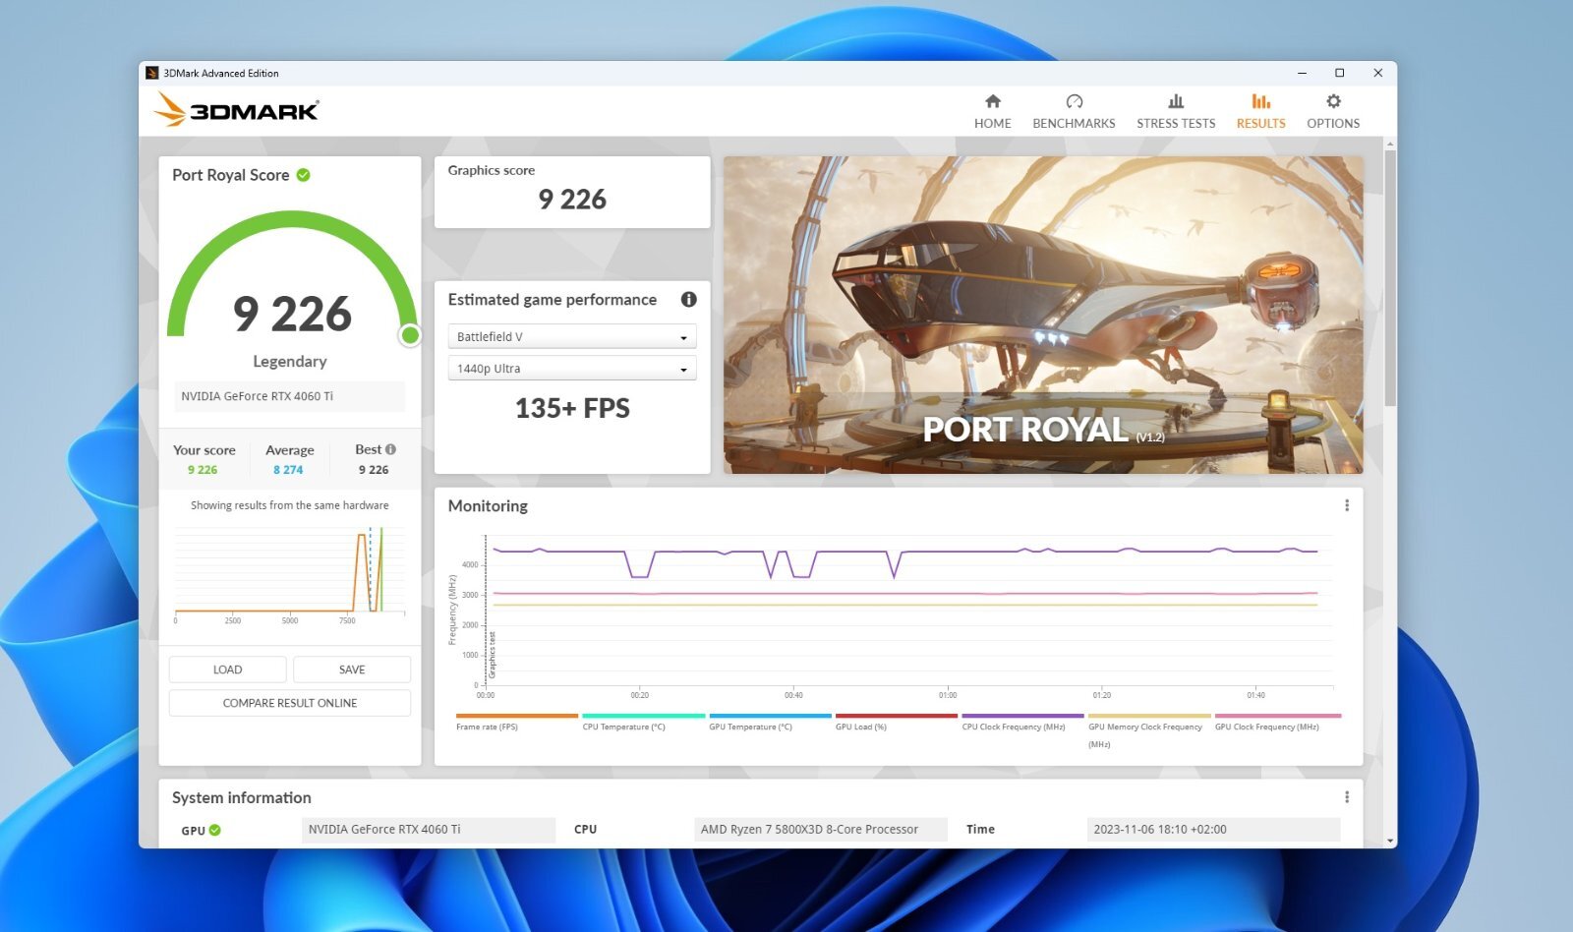Open the Options gear icon

1333,101
